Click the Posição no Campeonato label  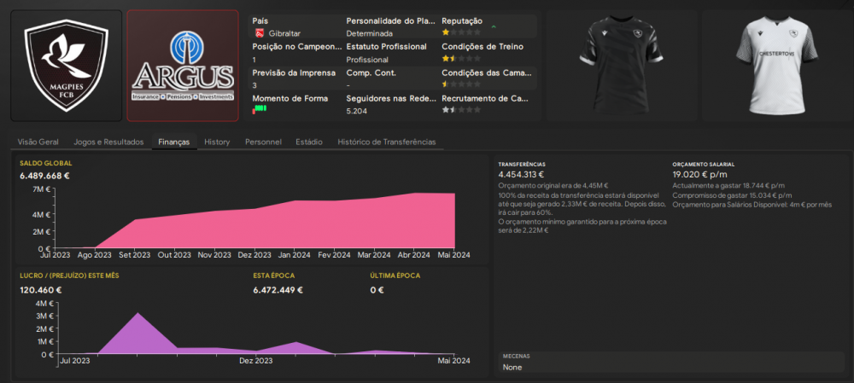tap(297, 47)
